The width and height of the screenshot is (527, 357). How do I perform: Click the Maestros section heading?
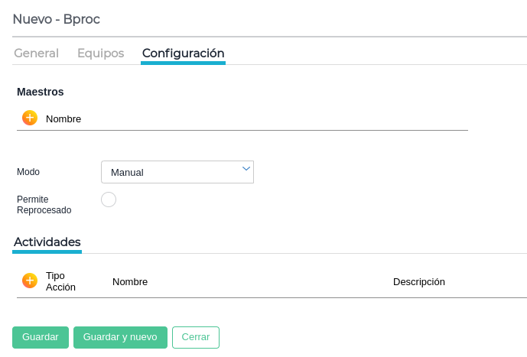[41, 92]
